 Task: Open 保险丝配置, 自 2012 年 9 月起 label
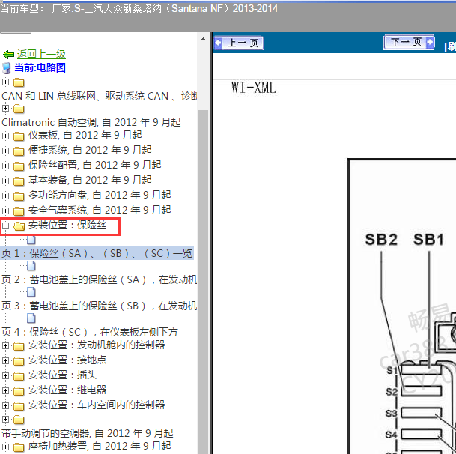point(95,165)
